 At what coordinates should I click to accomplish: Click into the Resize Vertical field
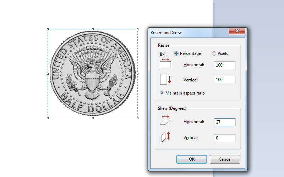click(x=225, y=80)
